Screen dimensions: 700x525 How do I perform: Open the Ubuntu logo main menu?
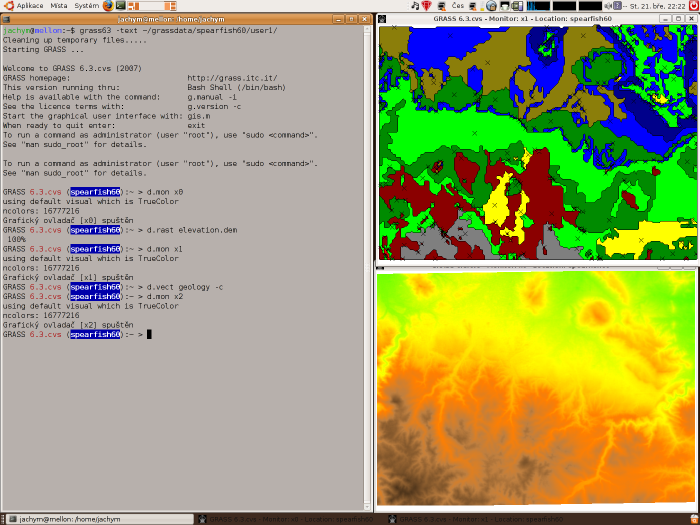point(8,6)
